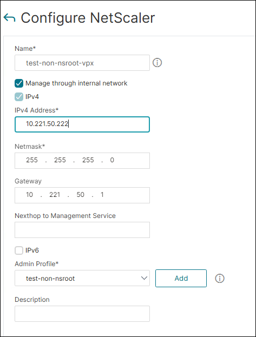Focus the Name field containing test-non-nsroot-vpx
256x337 pixels.
tap(82, 63)
